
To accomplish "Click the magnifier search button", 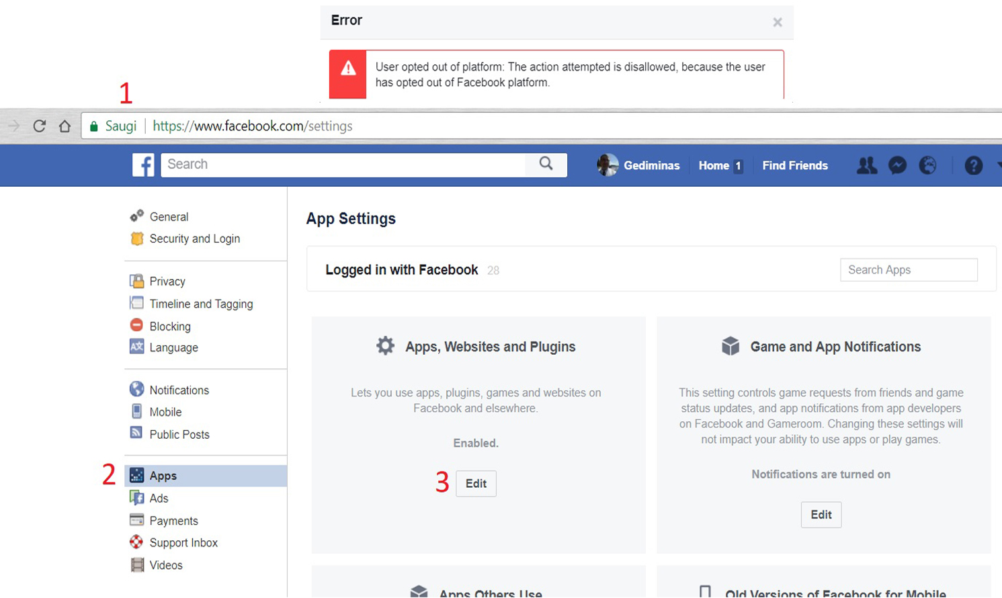I will click(x=546, y=164).
